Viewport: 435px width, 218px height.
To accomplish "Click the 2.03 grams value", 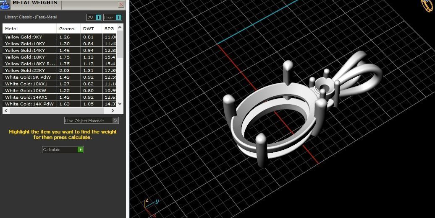I will click(x=64, y=70).
